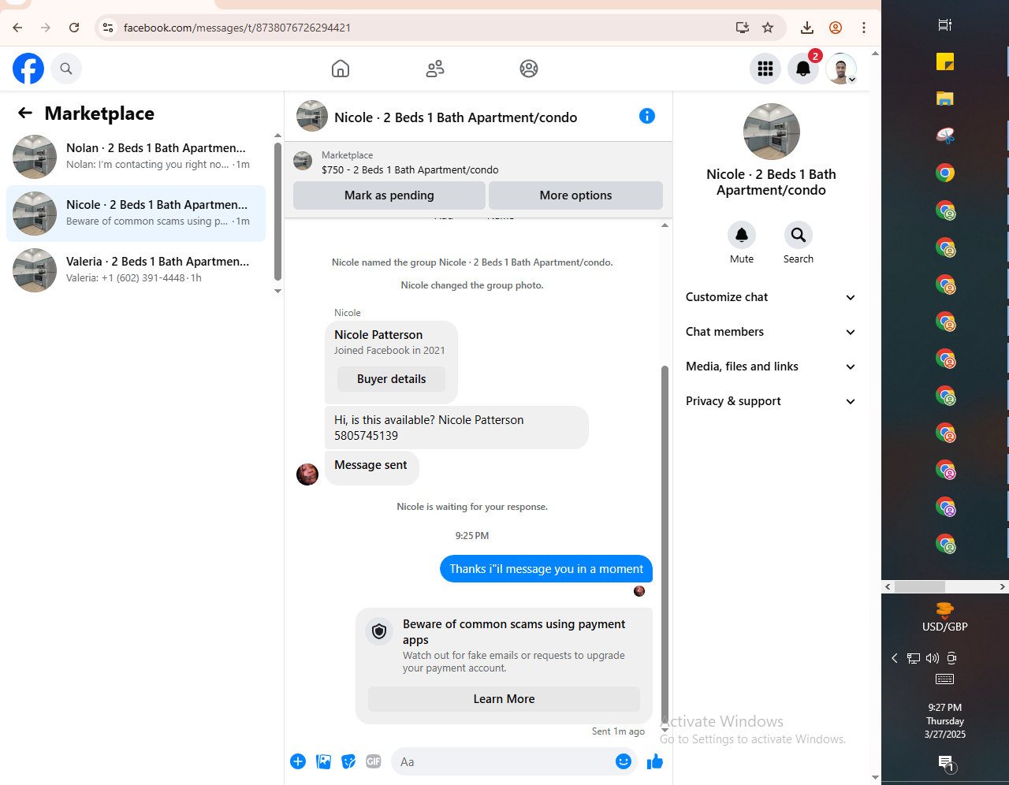The height and width of the screenshot is (785, 1009).
Task: Go to the Facebook Home feed
Action: pos(341,69)
